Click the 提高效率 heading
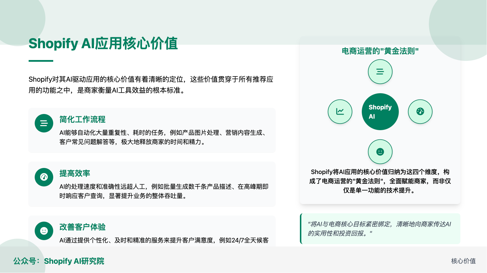The image size is (487, 273). [x=75, y=173]
